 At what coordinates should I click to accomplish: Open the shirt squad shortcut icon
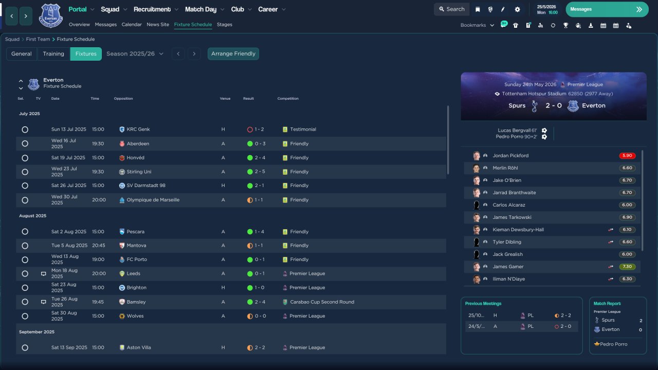[516, 25]
